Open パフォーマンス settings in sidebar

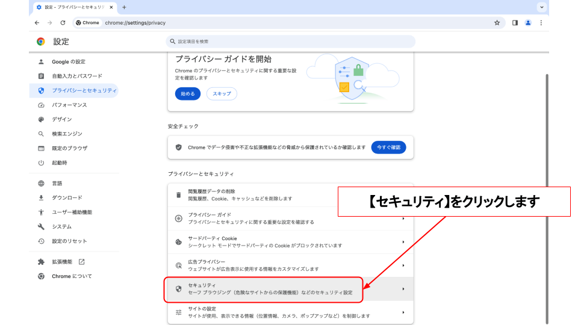[x=69, y=105]
